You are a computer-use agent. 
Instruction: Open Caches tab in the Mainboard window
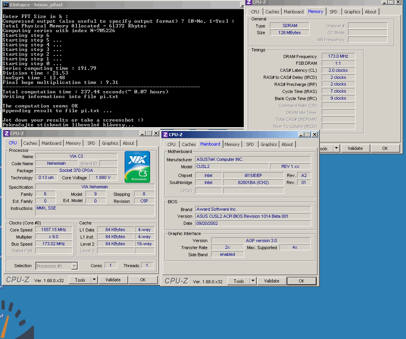click(189, 144)
